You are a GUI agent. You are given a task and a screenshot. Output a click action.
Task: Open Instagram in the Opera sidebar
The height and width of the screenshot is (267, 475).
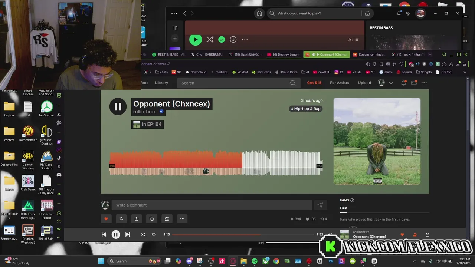(x=59, y=150)
